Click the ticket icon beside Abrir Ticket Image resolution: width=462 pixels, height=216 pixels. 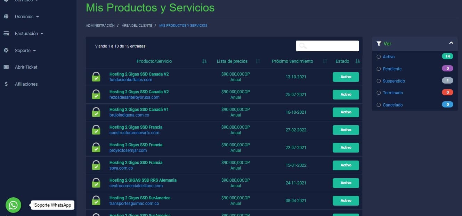tap(6, 67)
